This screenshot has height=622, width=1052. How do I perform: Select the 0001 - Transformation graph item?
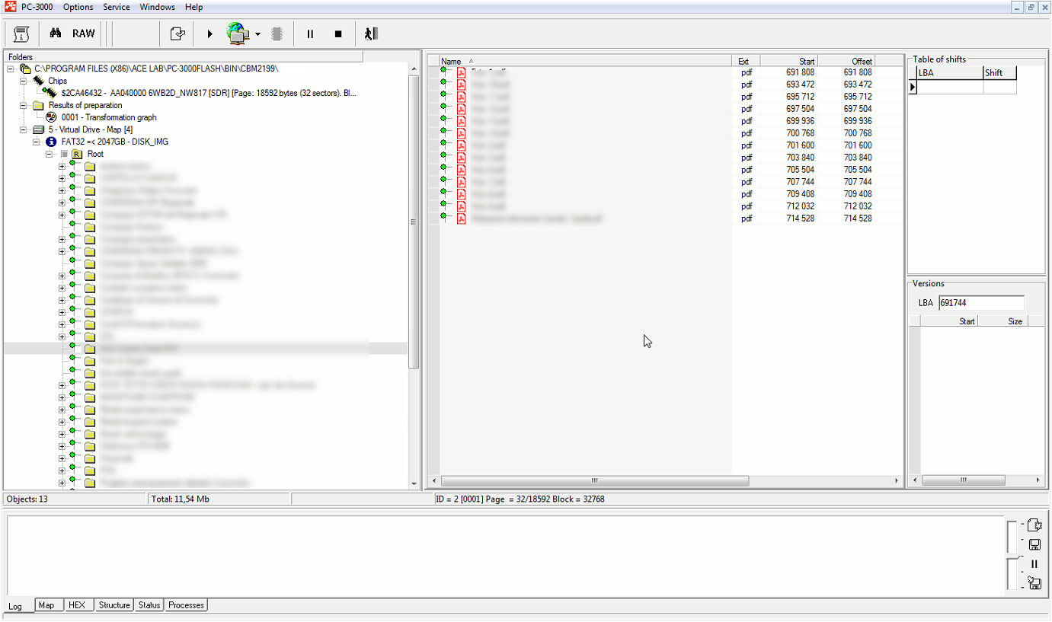click(x=108, y=117)
